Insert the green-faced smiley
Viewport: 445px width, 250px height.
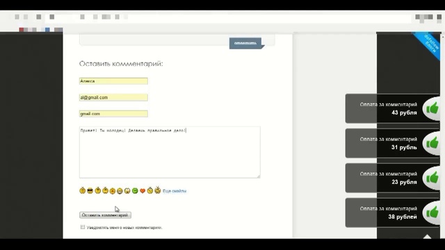click(x=135, y=191)
